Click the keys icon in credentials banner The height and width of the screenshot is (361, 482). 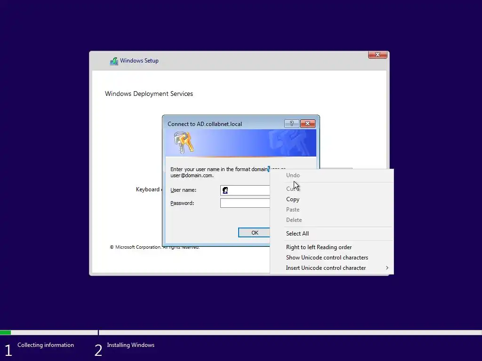tap(184, 142)
